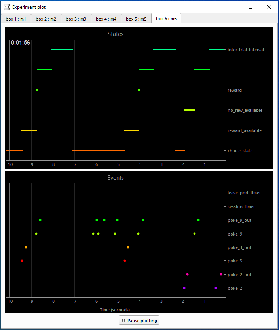Viewport: 279px width, 330px height.
Task: Click the 0:01:56 elapsed time label
Action: 21,43
